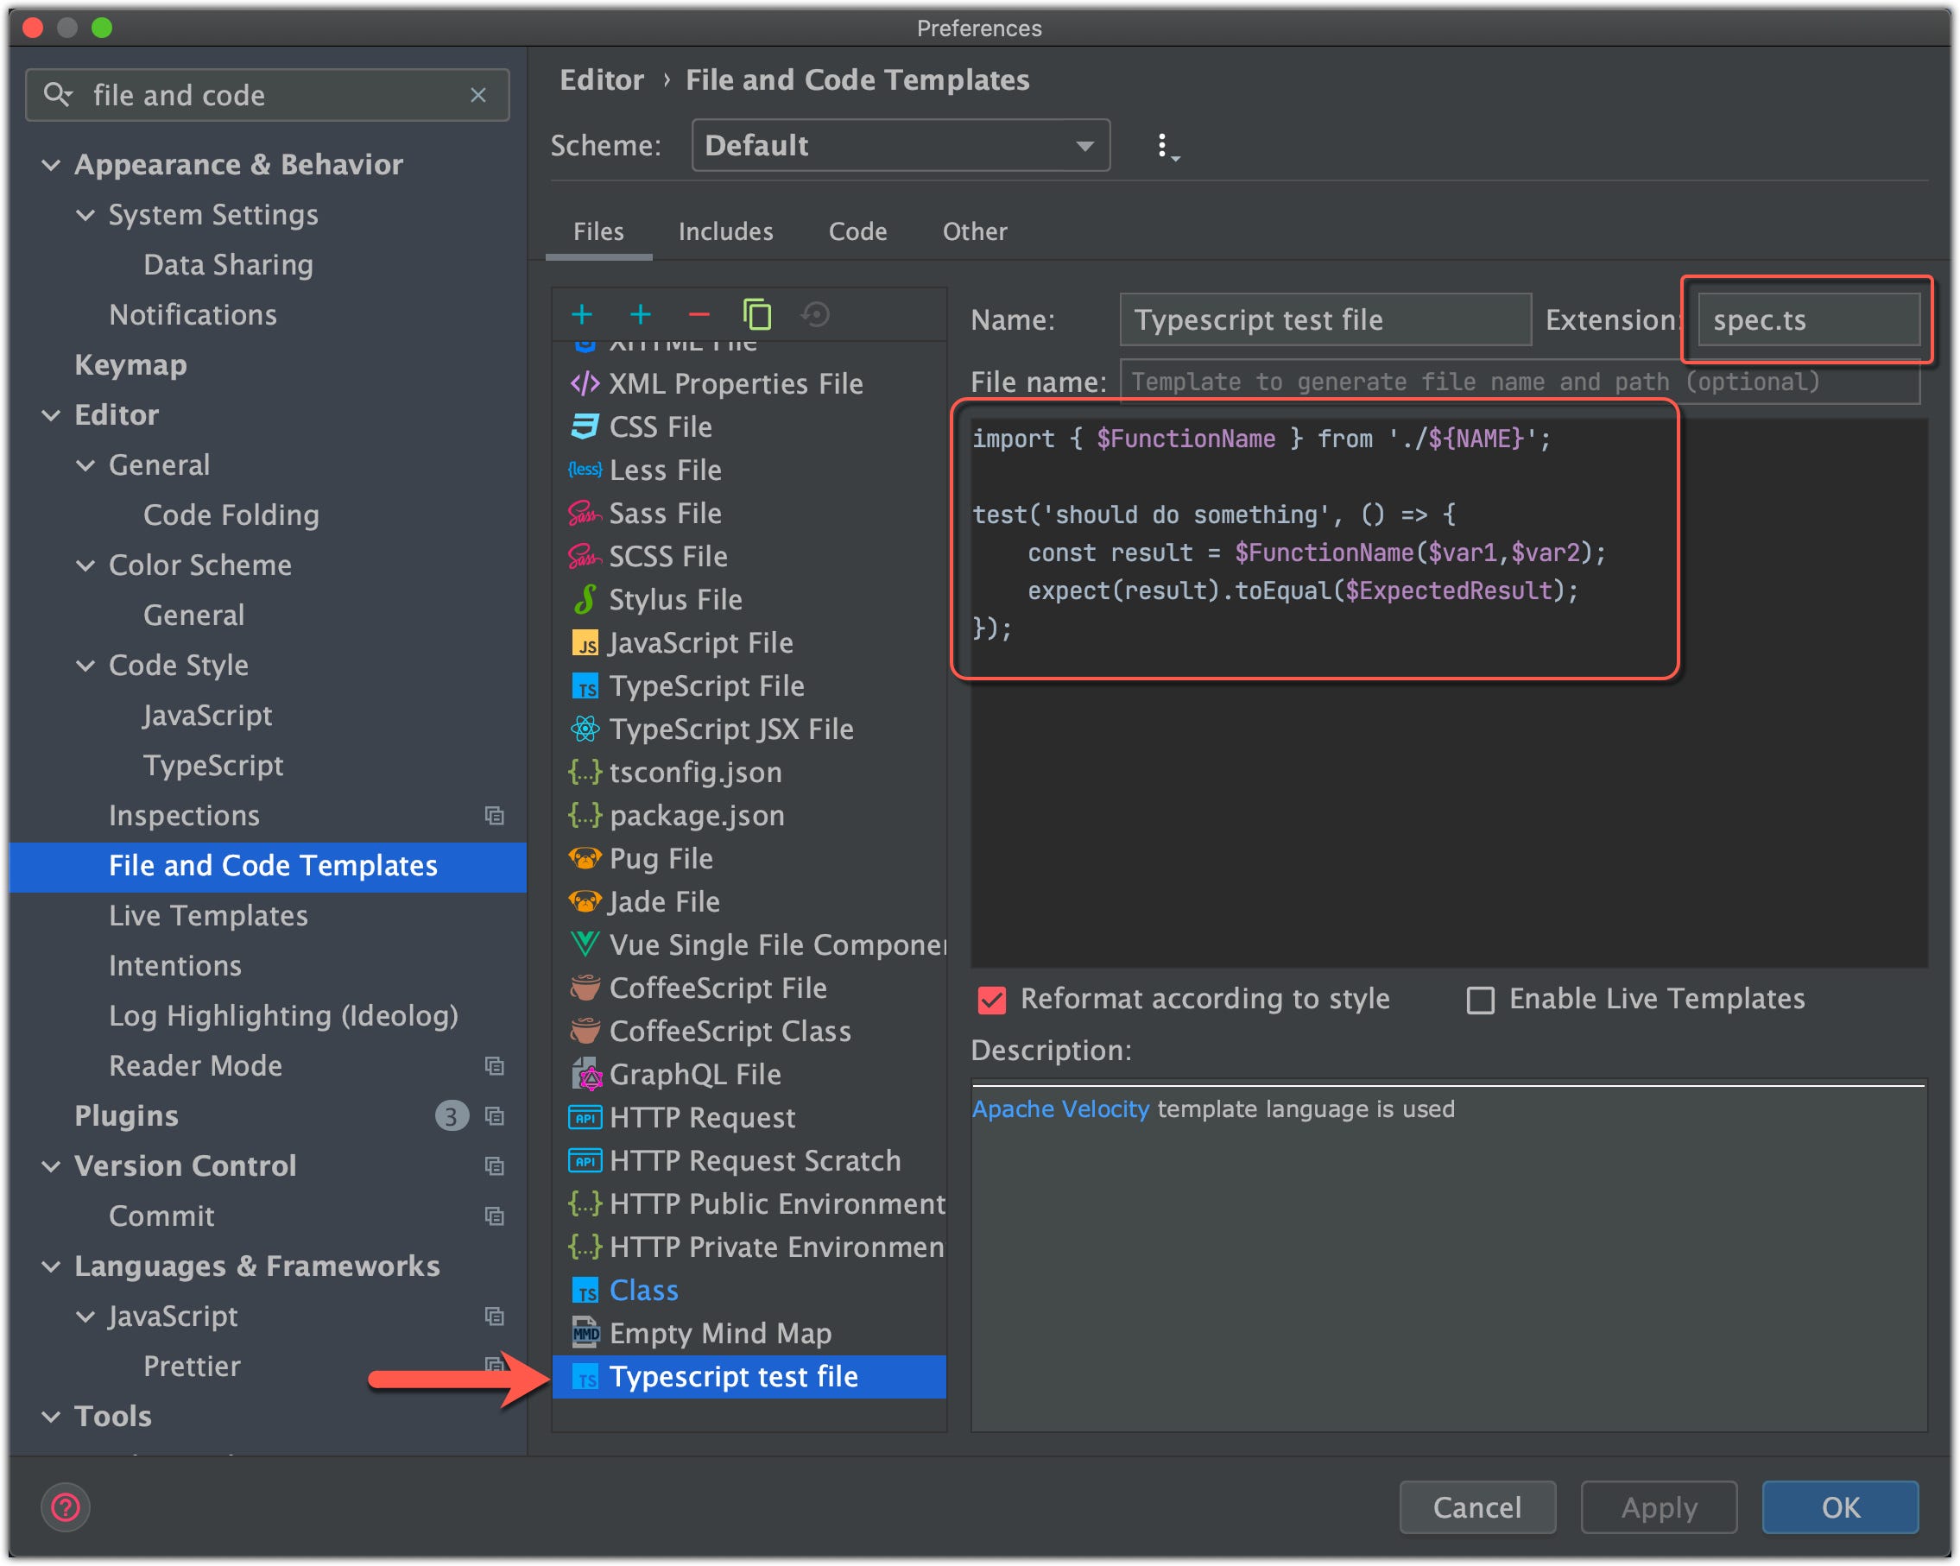Switch to the Other tab
The height and width of the screenshot is (1566, 1960).
[x=974, y=231]
